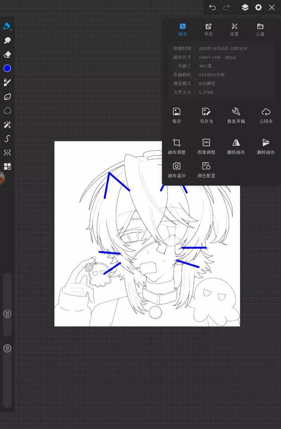The image size is (281, 429).
Task: Click the RGB颜色 color mode value
Action: [207, 83]
